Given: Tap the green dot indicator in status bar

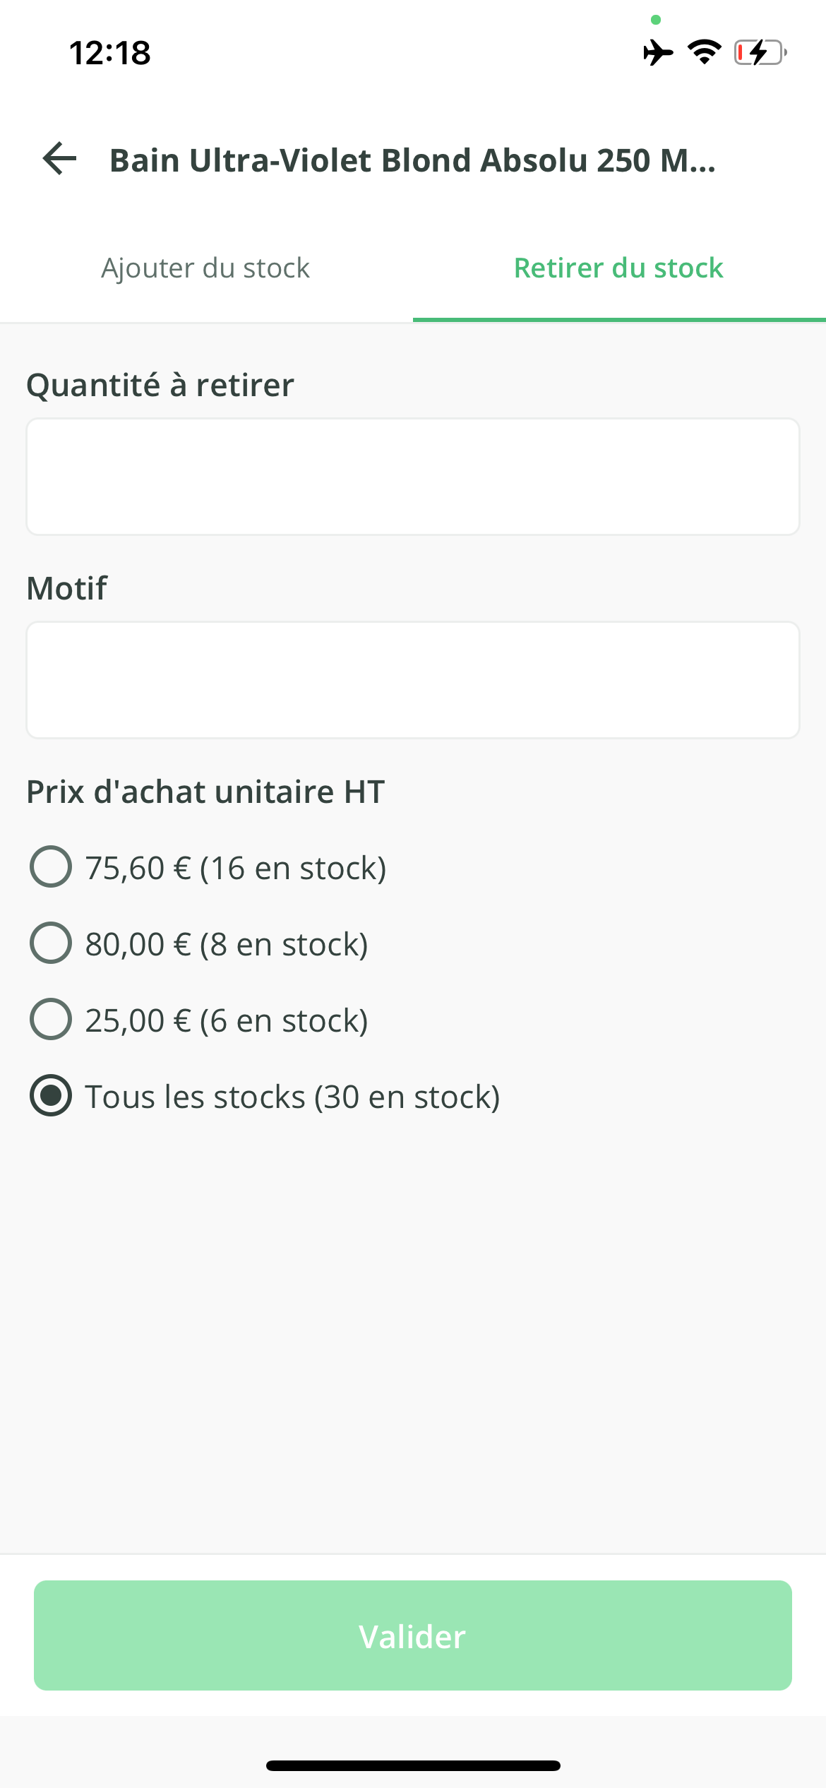Looking at the screenshot, I should 656,20.
